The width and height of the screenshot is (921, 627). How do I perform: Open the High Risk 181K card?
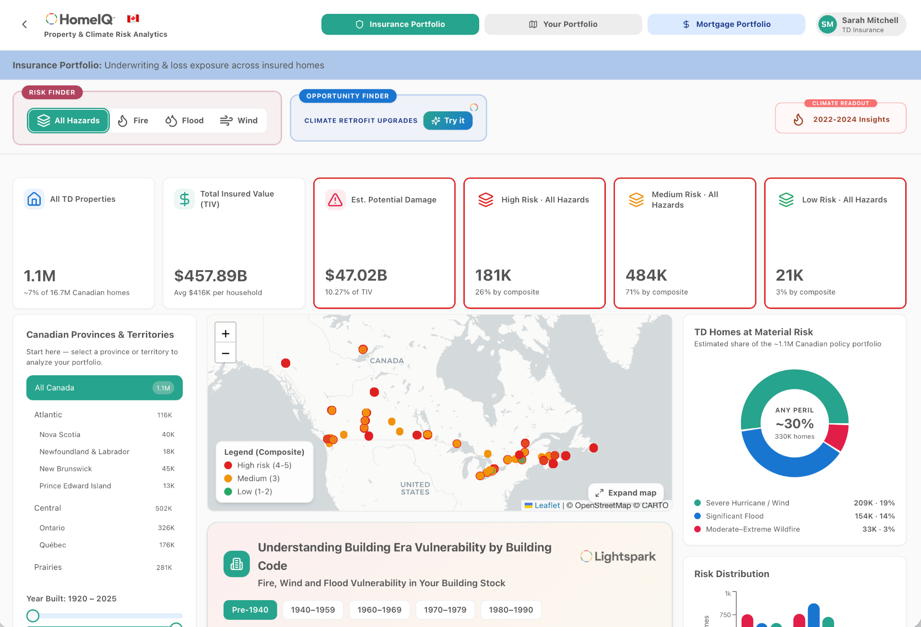534,243
